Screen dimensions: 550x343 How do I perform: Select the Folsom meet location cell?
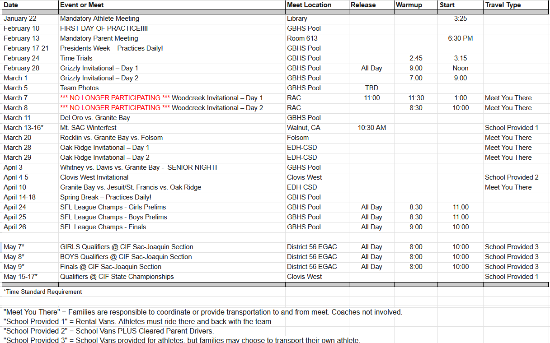click(x=298, y=138)
